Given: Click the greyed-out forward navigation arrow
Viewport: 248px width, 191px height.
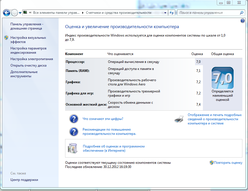Looking at the screenshot, I should point(15,13).
